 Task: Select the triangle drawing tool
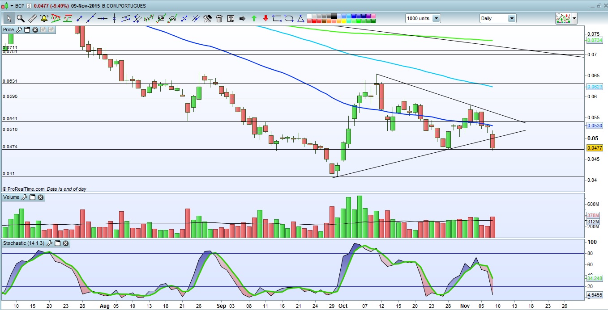pyautogui.click(x=300, y=18)
